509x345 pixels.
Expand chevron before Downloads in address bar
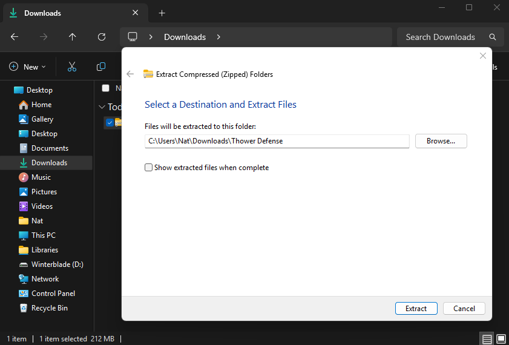[x=151, y=37]
